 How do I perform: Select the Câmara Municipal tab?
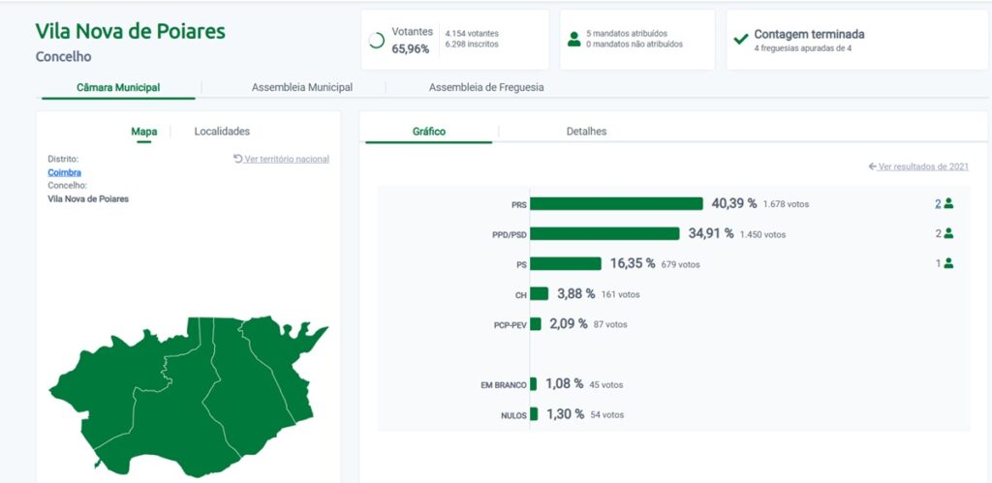(118, 87)
